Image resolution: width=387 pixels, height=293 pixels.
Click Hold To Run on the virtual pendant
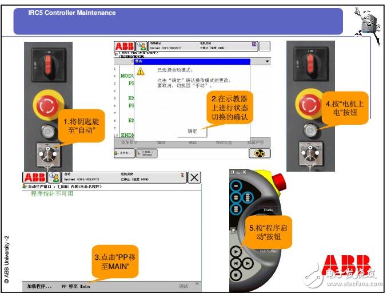[x=268, y=251]
